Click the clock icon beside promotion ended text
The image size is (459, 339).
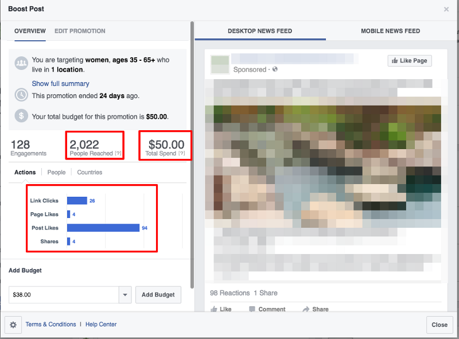tap(21, 95)
